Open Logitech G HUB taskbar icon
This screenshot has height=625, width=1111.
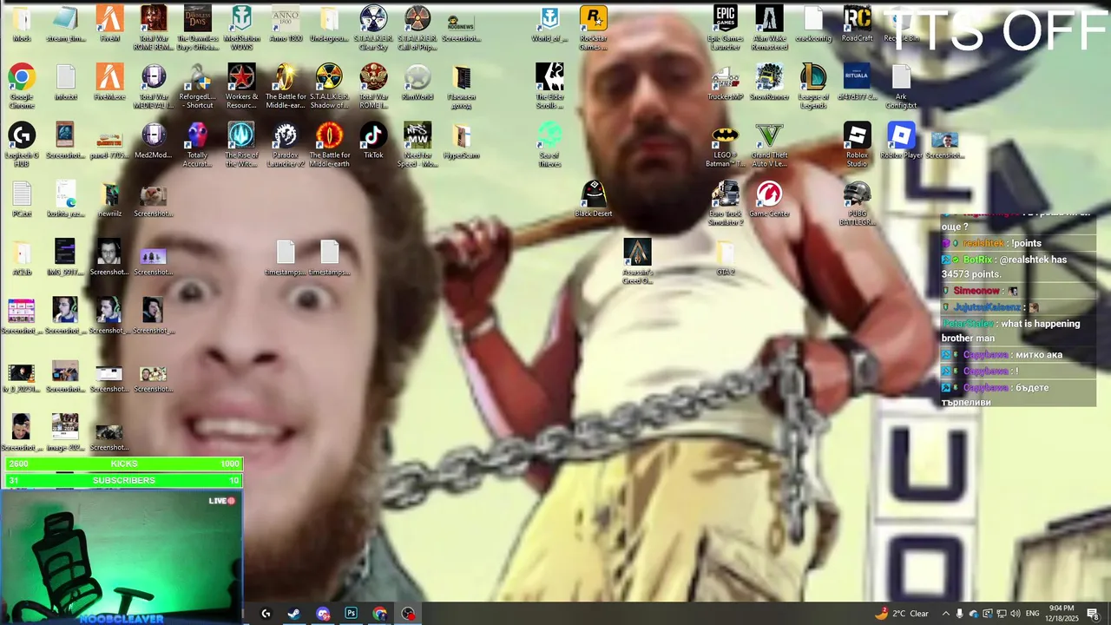pos(266,614)
